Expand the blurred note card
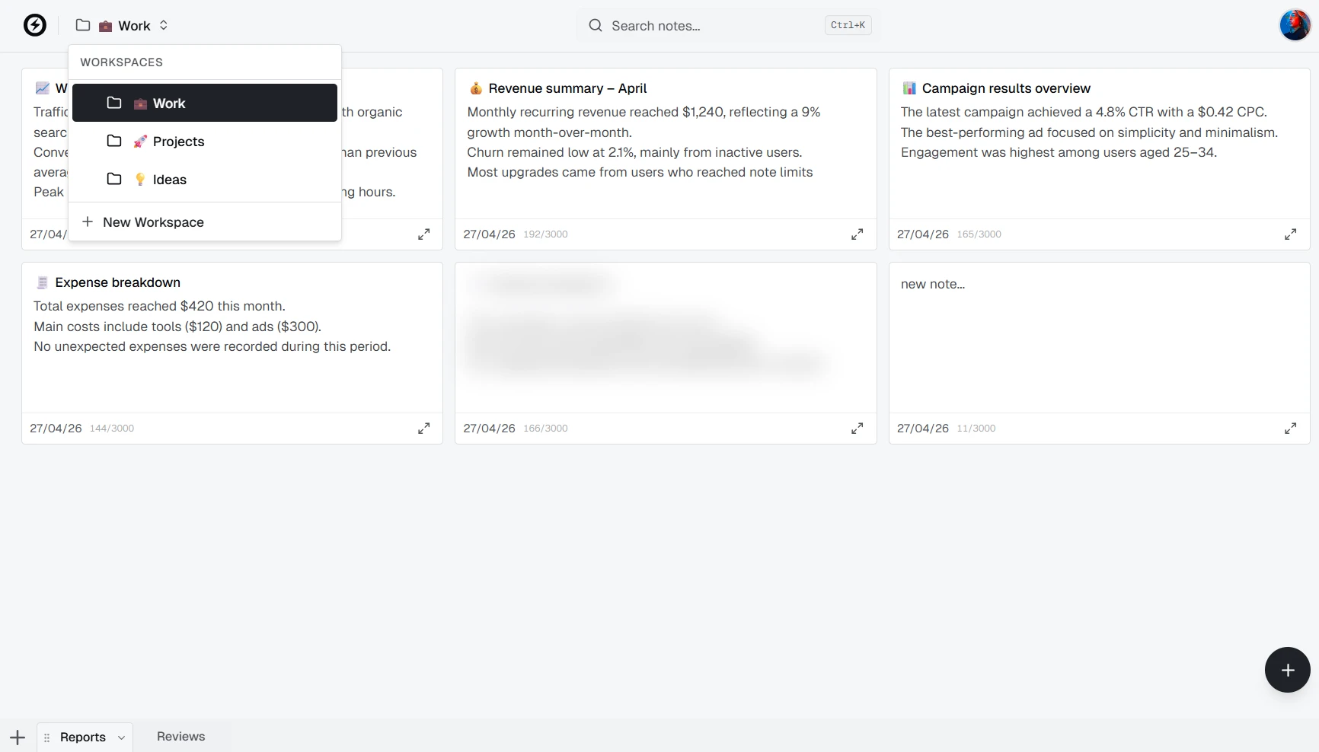The height and width of the screenshot is (752, 1319). point(857,429)
